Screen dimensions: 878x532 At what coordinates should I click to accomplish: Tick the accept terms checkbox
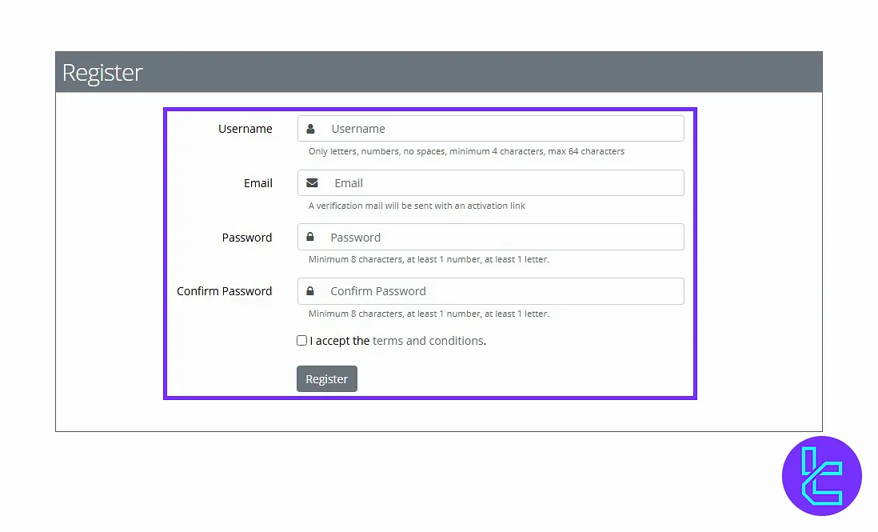[301, 341]
